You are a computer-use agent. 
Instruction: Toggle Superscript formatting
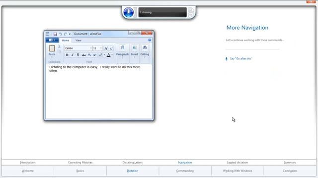pos(95,55)
